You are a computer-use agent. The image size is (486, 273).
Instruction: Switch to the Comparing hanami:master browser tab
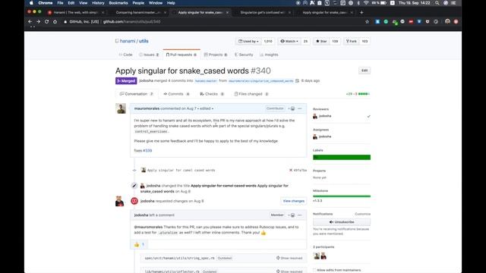[138, 12]
